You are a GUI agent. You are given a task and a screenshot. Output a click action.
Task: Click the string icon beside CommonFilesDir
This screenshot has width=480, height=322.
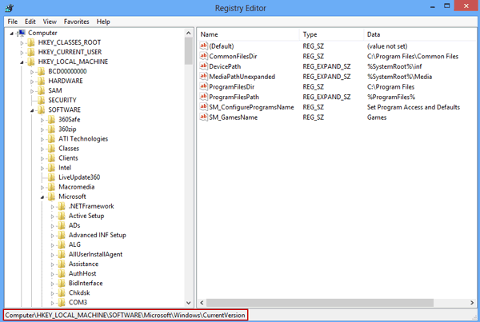(203, 56)
